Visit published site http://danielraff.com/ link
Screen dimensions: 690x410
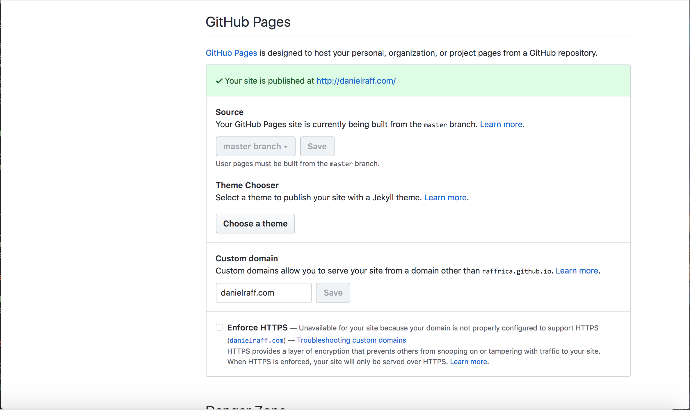(x=356, y=81)
